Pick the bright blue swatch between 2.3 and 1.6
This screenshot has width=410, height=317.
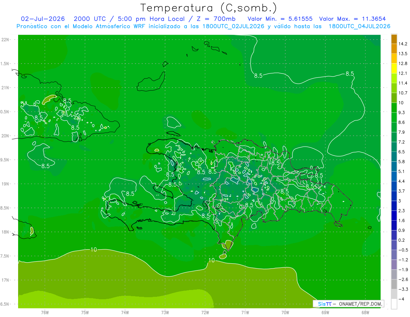coord(394,215)
